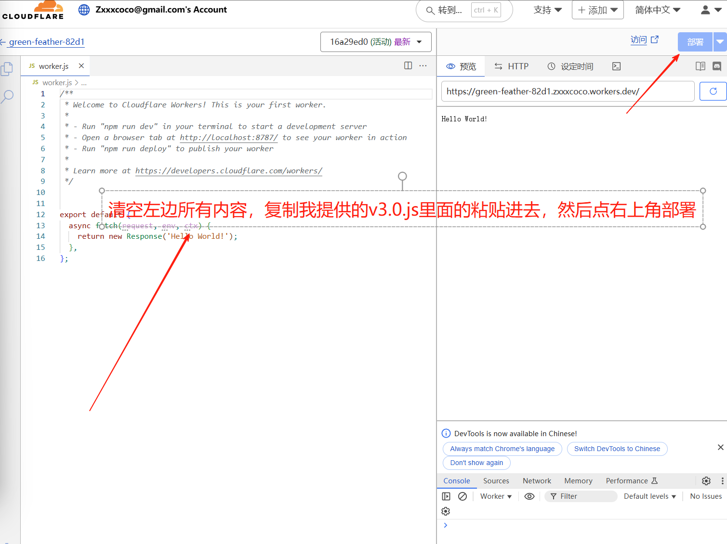Viewport: 727px width, 544px height.
Task: Click the account name Zxxxcoco@gmail.com's Account
Action: click(161, 10)
